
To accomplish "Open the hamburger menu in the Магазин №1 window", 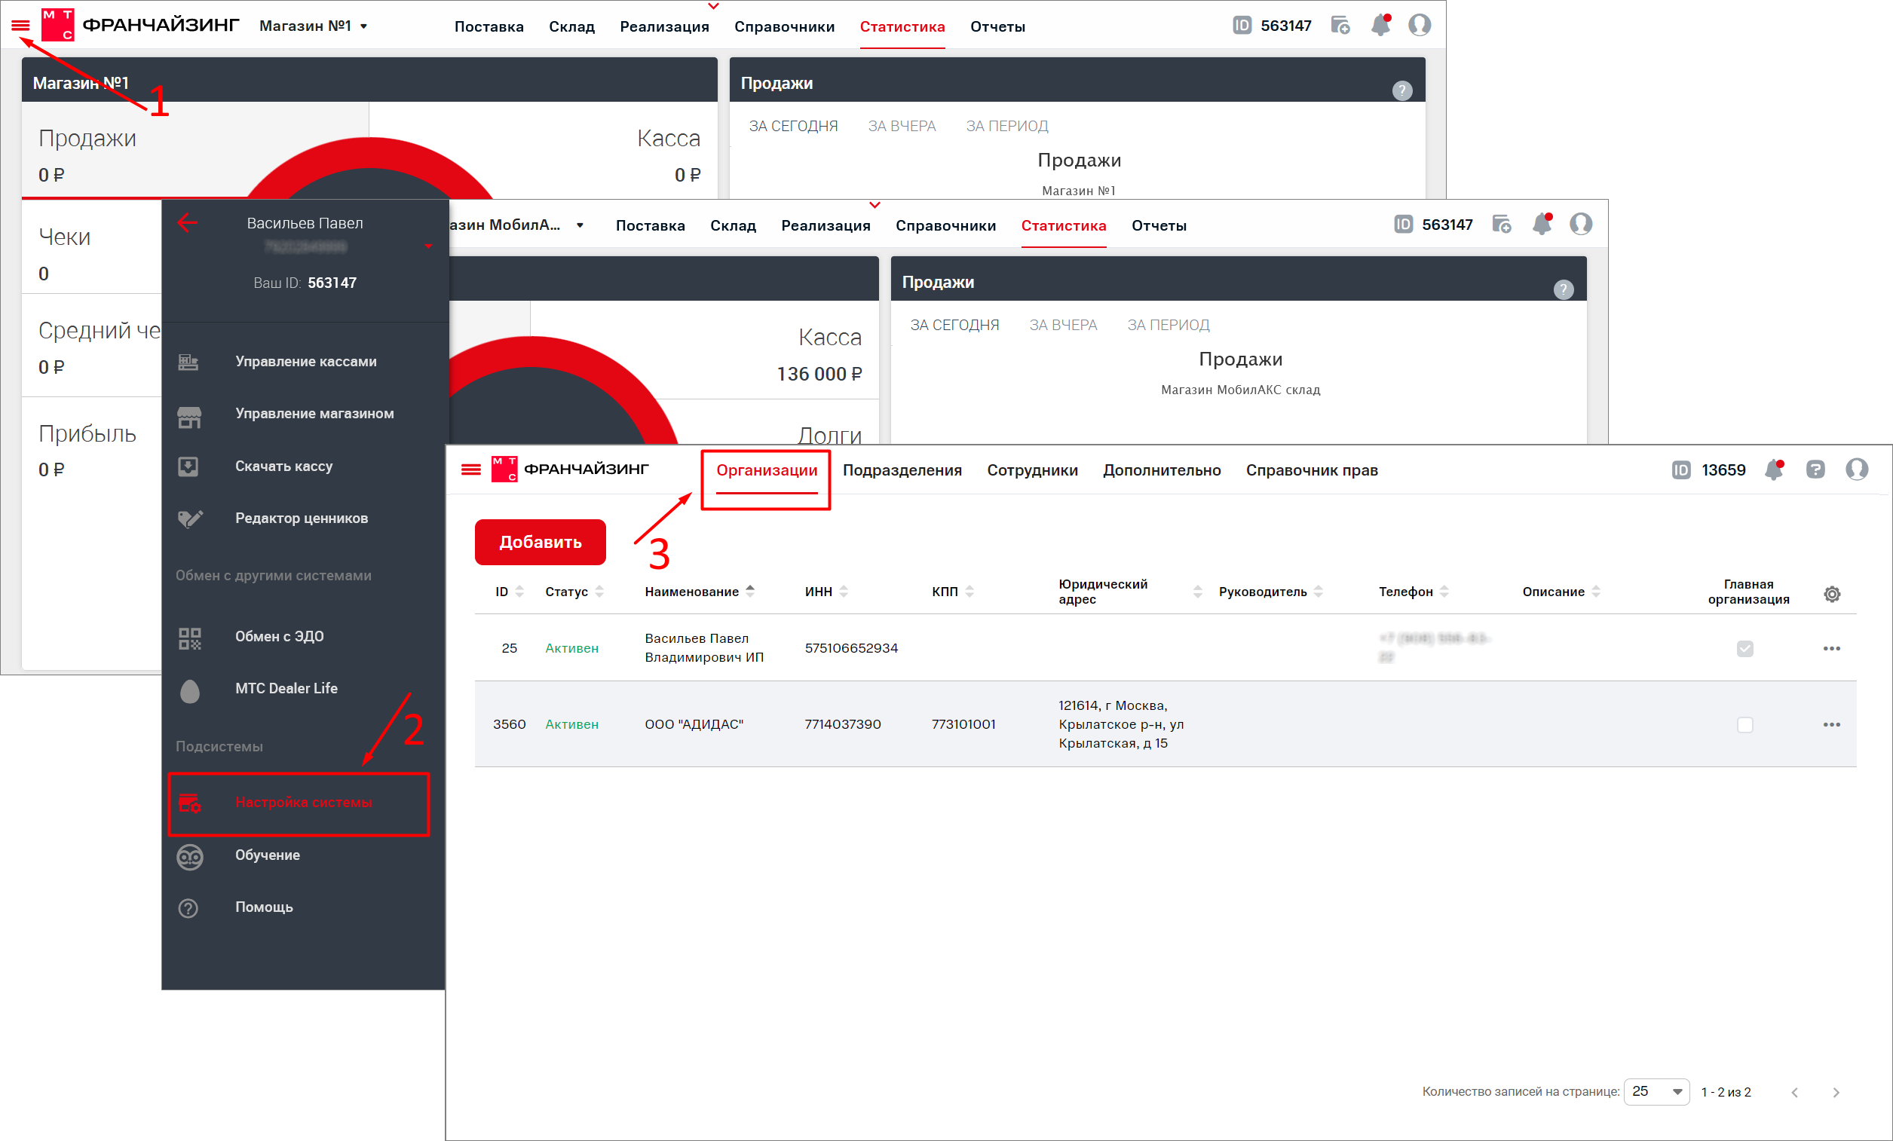I will (21, 26).
